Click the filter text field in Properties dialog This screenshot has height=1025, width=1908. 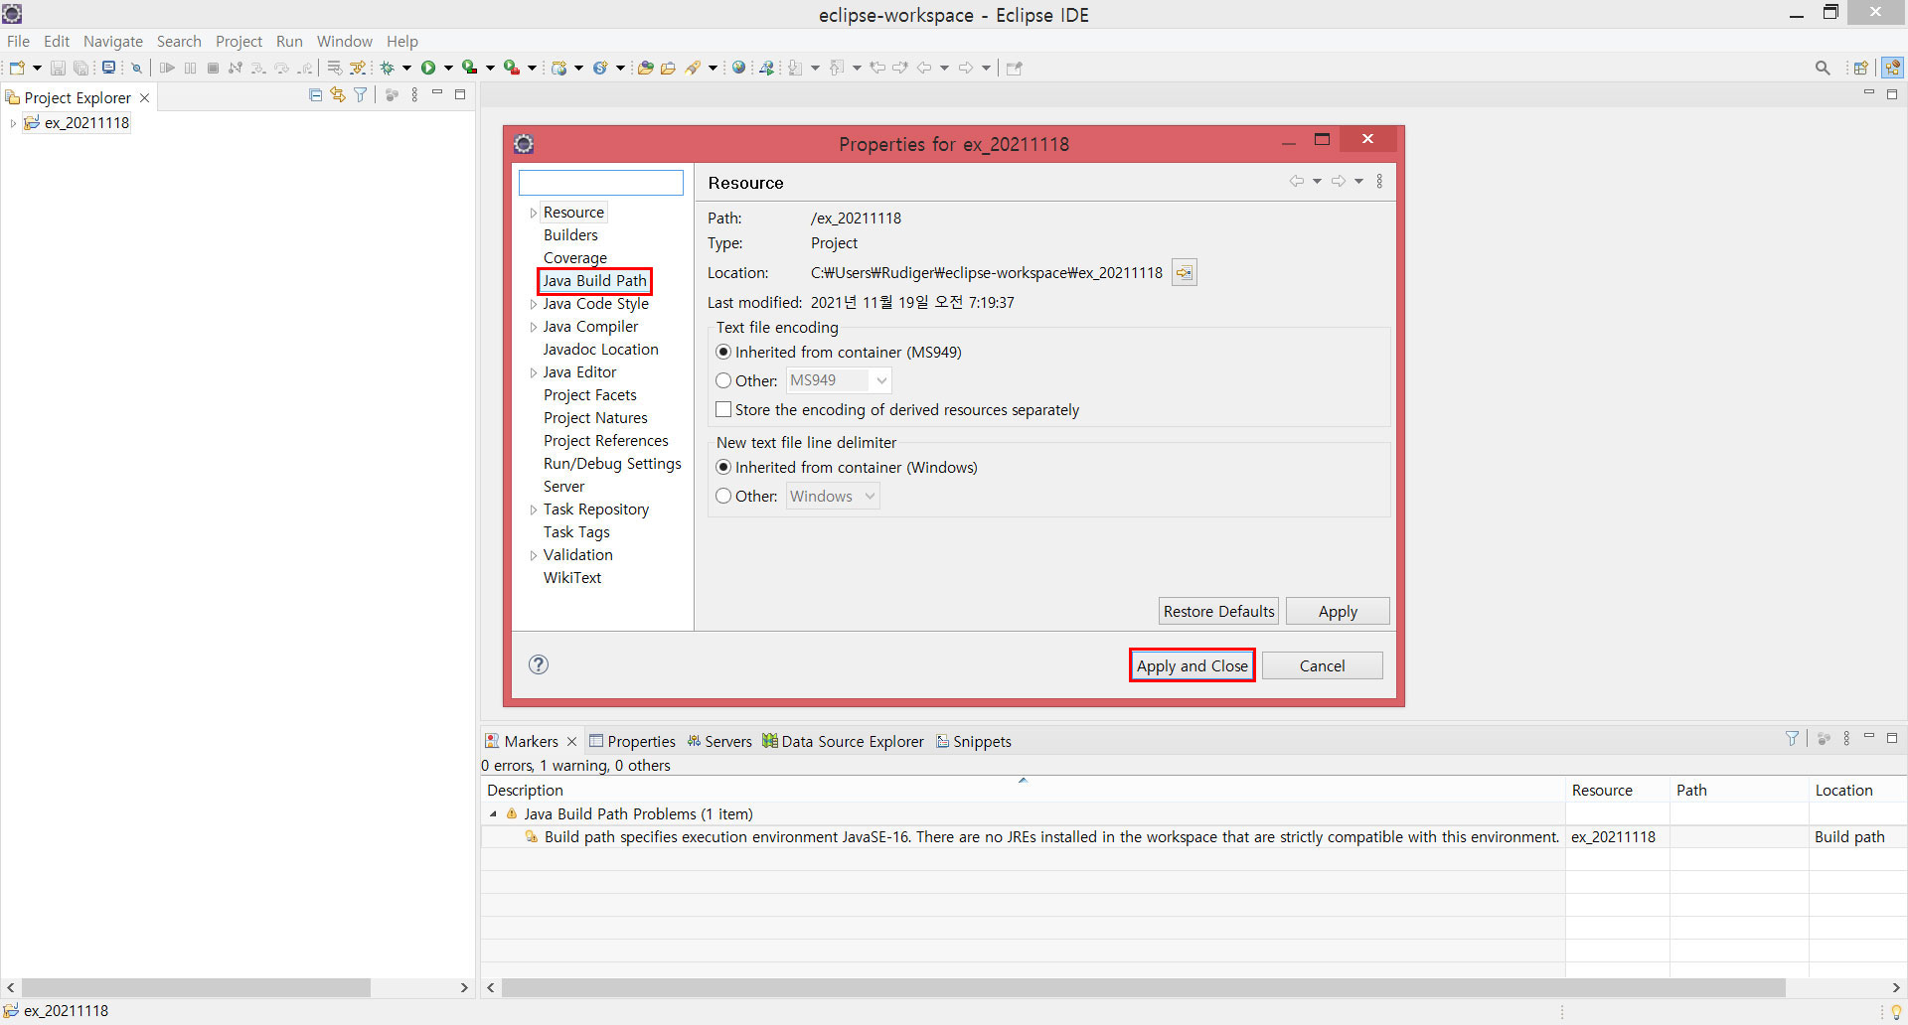601,183
